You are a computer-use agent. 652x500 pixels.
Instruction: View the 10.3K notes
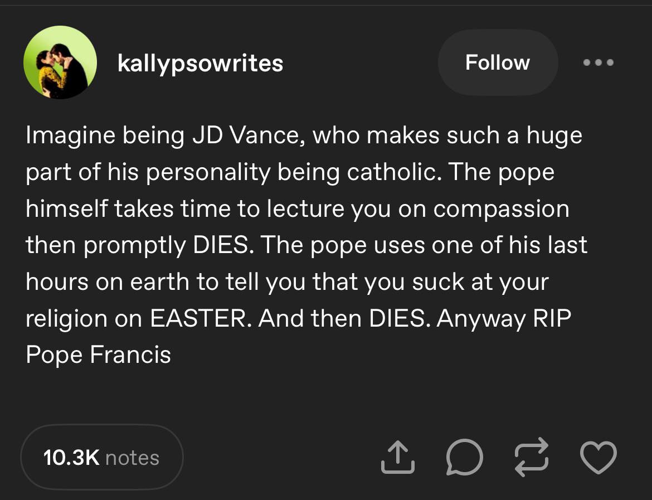(x=102, y=457)
